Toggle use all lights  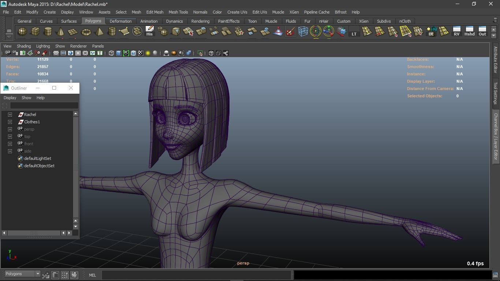click(148, 53)
